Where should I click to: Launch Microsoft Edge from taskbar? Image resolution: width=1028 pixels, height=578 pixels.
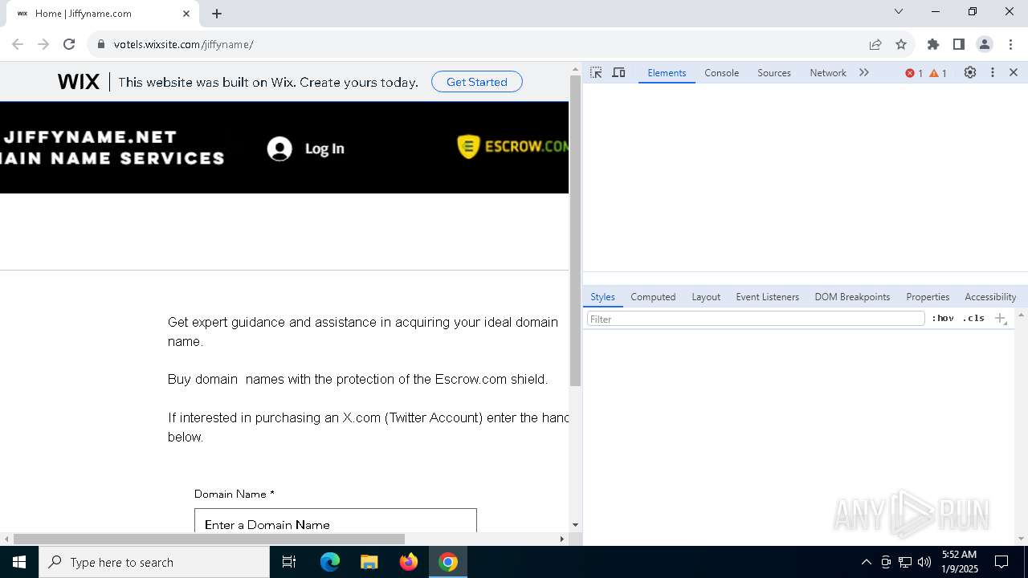(x=330, y=562)
